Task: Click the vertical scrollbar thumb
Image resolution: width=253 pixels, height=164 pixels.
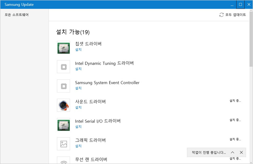Action: point(251,39)
